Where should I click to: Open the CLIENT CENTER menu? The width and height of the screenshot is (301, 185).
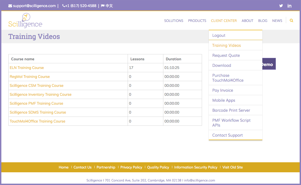pos(224,21)
